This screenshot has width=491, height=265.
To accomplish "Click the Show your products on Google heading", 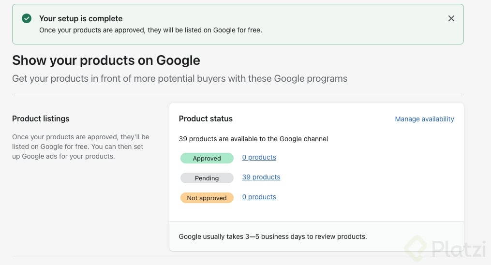I will point(106,60).
